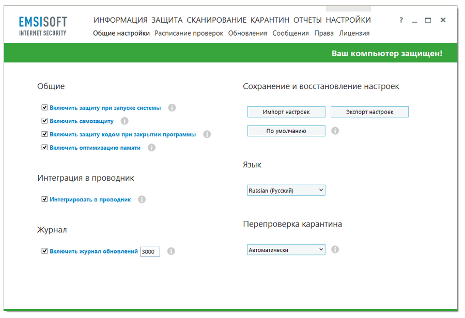Image resolution: width=465 pixels, height=318 pixels.
Task: Open help via question mark icon
Action: (401, 20)
